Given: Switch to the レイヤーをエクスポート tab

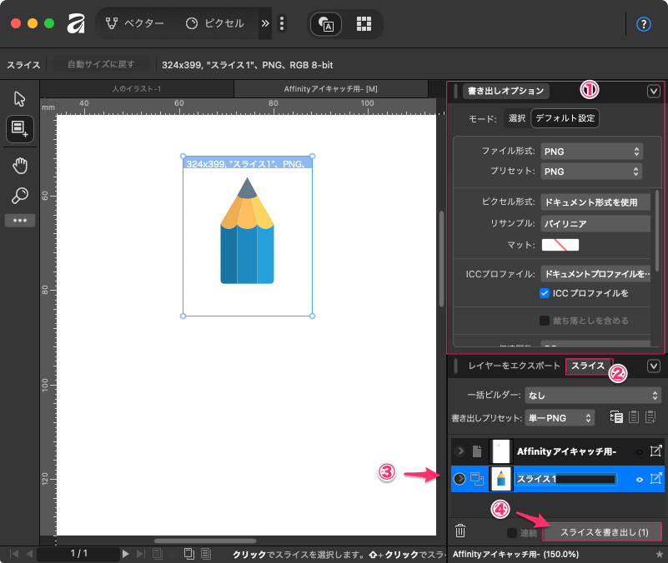Looking at the screenshot, I should (x=513, y=366).
